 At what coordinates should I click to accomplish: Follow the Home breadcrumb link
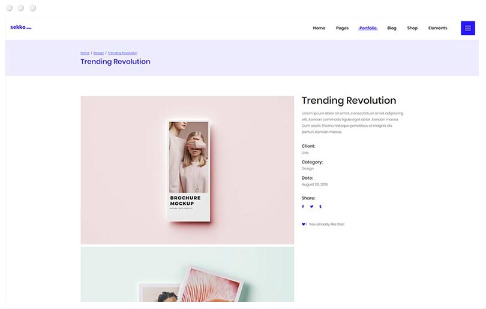[85, 53]
